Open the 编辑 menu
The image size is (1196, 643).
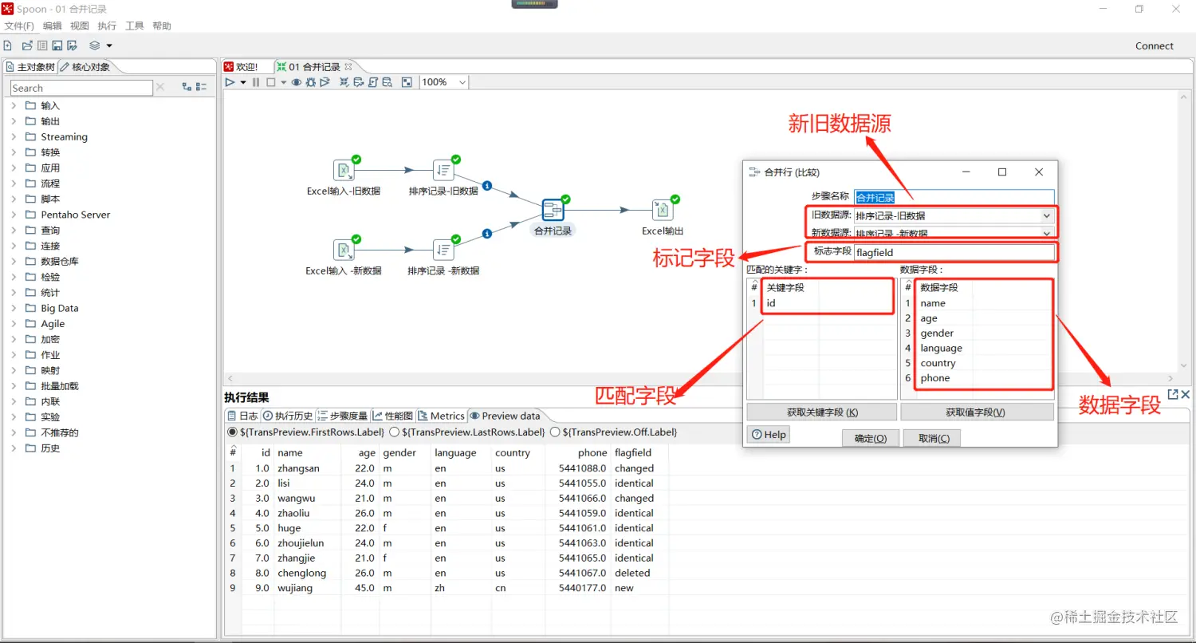(x=53, y=26)
